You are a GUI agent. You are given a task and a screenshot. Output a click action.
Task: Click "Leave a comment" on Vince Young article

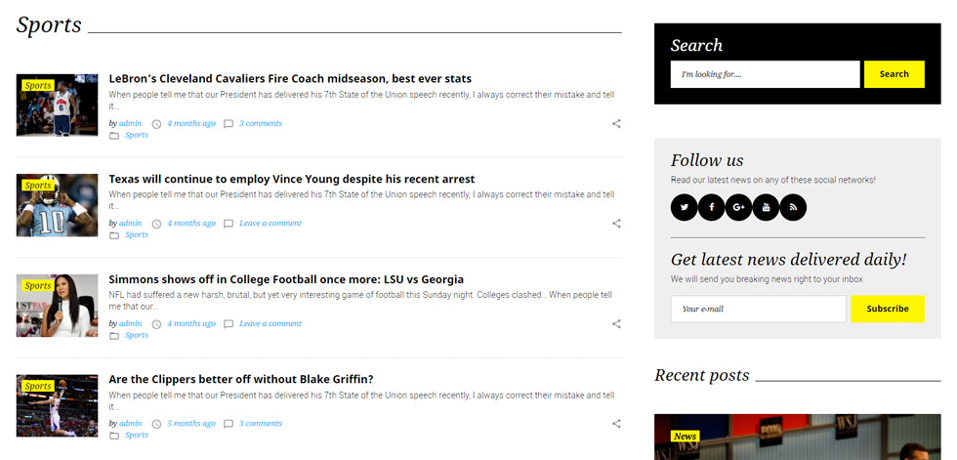pos(270,224)
